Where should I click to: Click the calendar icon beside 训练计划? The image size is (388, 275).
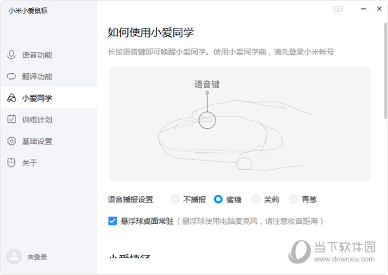pyautogui.click(x=12, y=119)
